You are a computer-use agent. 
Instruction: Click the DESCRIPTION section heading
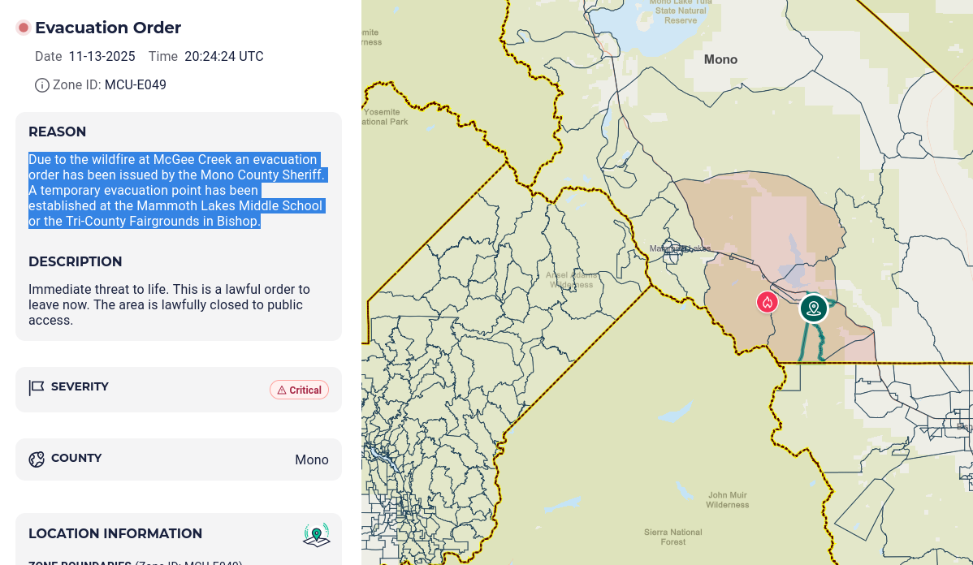click(75, 261)
